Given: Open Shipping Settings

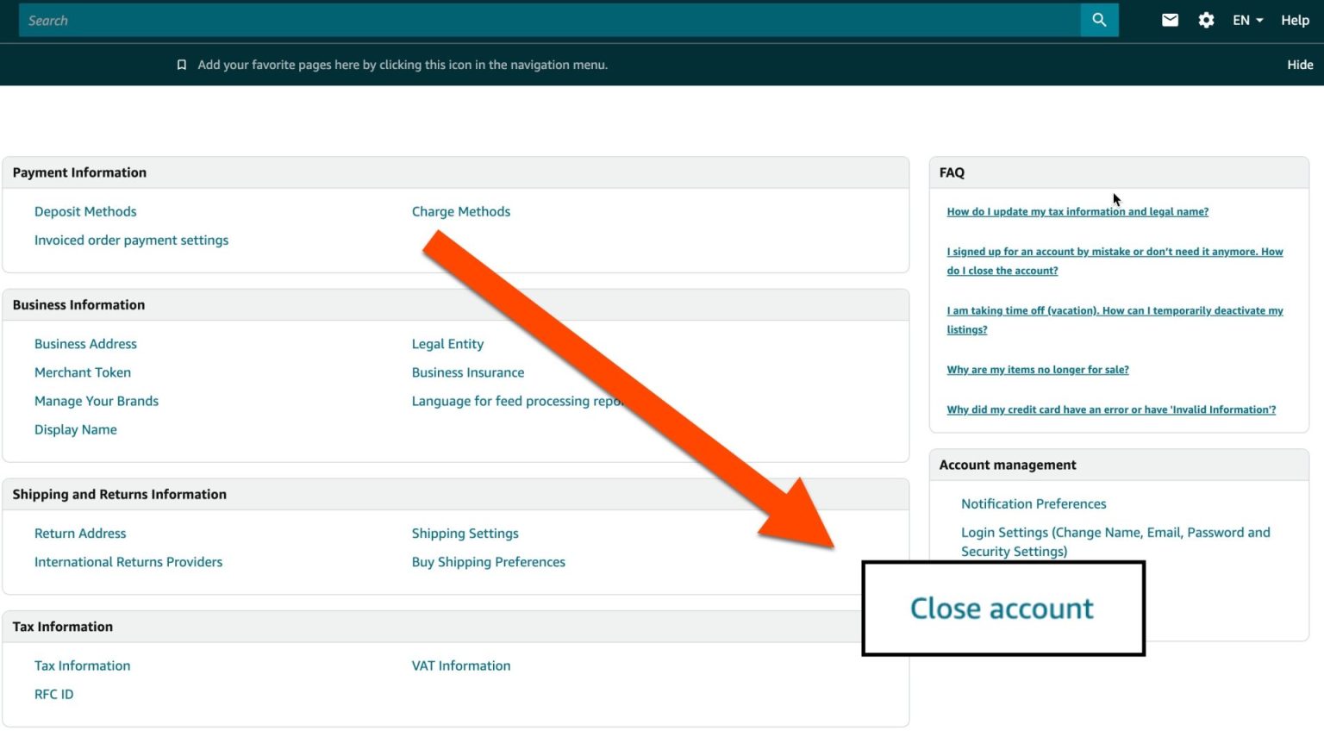Looking at the screenshot, I should click(x=465, y=533).
